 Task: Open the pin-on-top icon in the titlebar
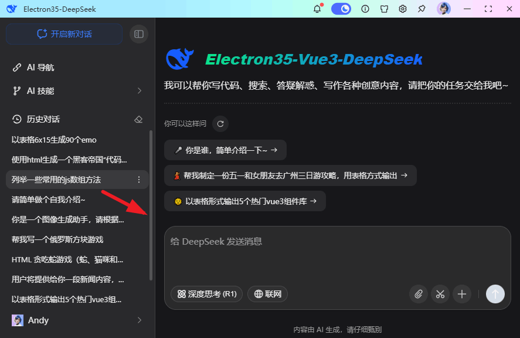(422, 9)
